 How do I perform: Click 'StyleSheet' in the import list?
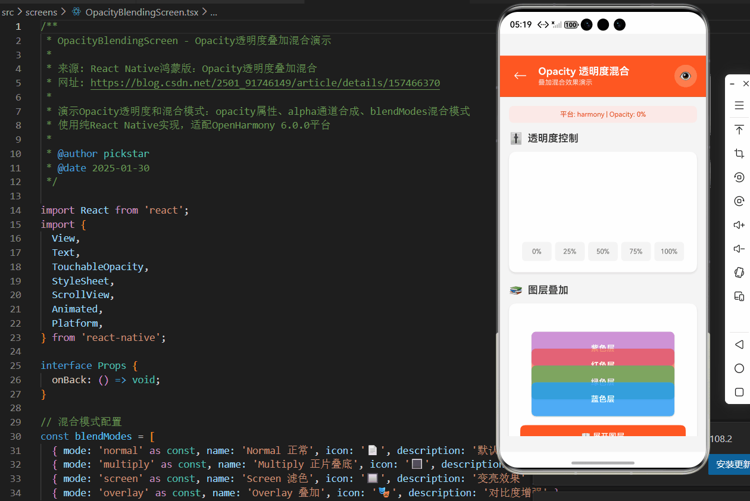[x=80, y=281]
